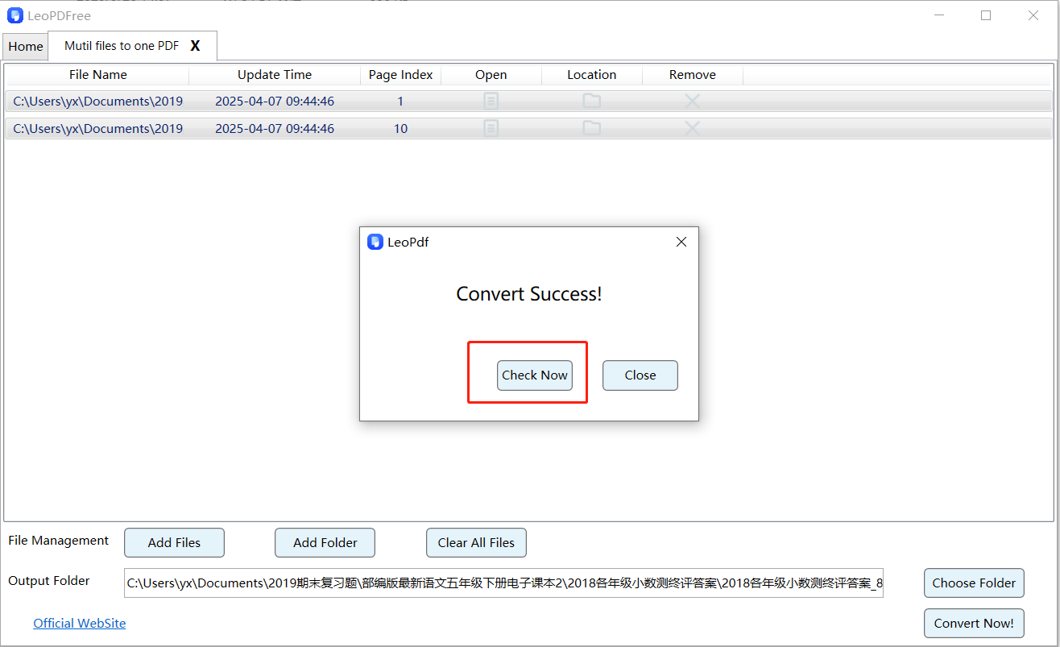Click the Remove column header

[x=693, y=75]
